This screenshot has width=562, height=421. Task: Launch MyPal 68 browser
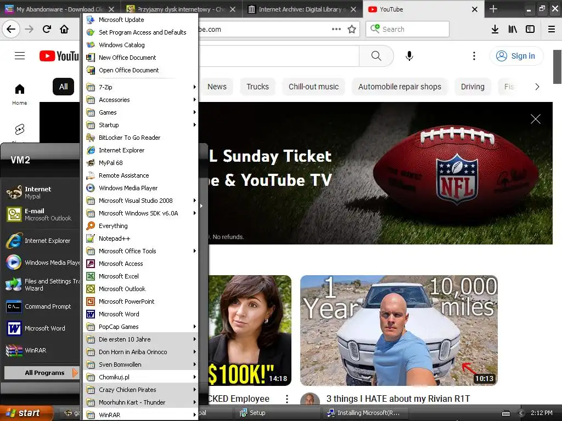pos(140,162)
